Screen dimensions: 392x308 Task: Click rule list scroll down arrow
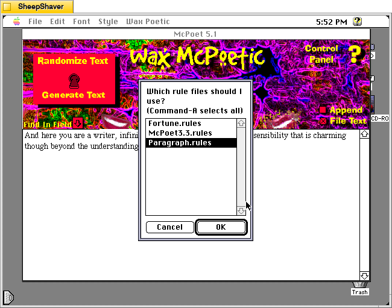(241, 211)
